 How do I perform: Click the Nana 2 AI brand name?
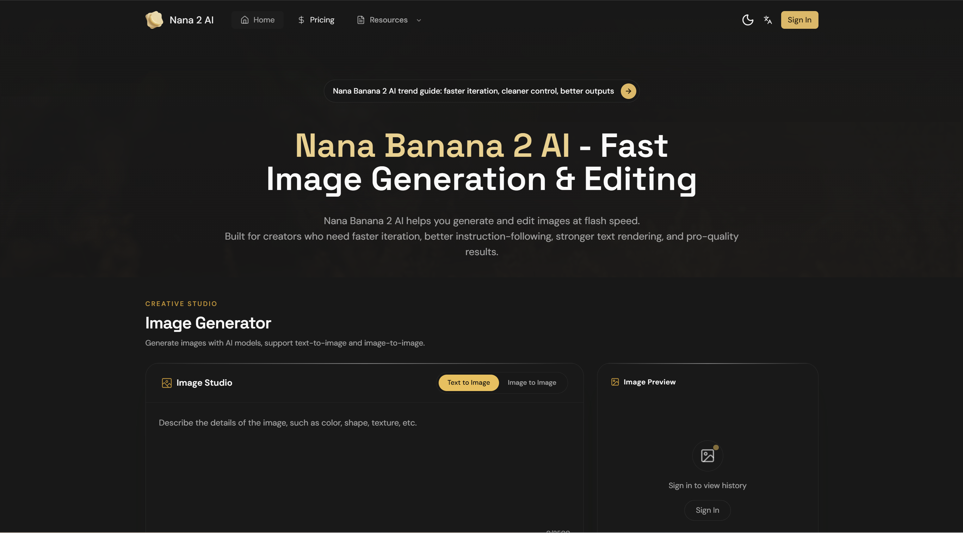click(191, 20)
